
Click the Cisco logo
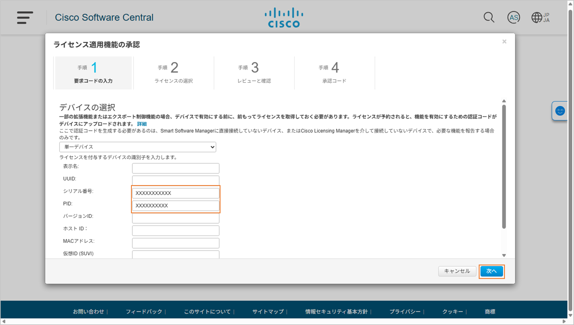pyautogui.click(x=284, y=18)
